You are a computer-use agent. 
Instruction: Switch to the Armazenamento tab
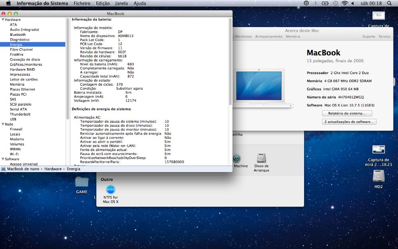269,37
